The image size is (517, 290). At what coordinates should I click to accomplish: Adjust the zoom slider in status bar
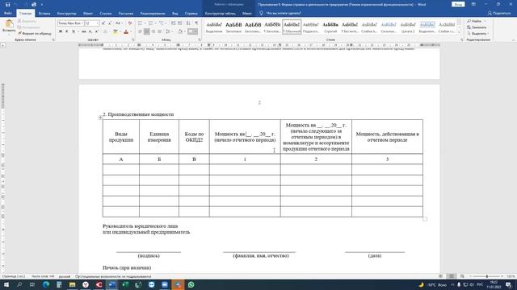486,276
